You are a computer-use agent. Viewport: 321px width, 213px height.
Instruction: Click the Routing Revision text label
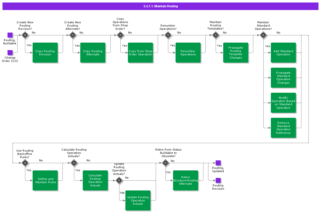coord(218,187)
